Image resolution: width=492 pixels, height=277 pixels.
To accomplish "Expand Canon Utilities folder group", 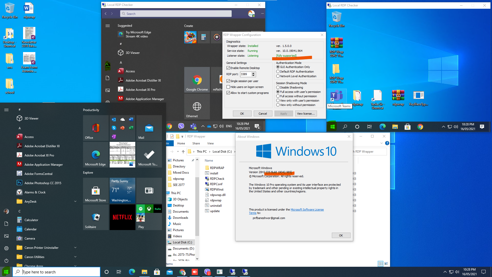I will (x=75, y=257).
